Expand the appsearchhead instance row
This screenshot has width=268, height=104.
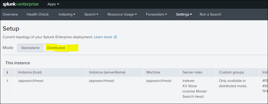click(7, 81)
